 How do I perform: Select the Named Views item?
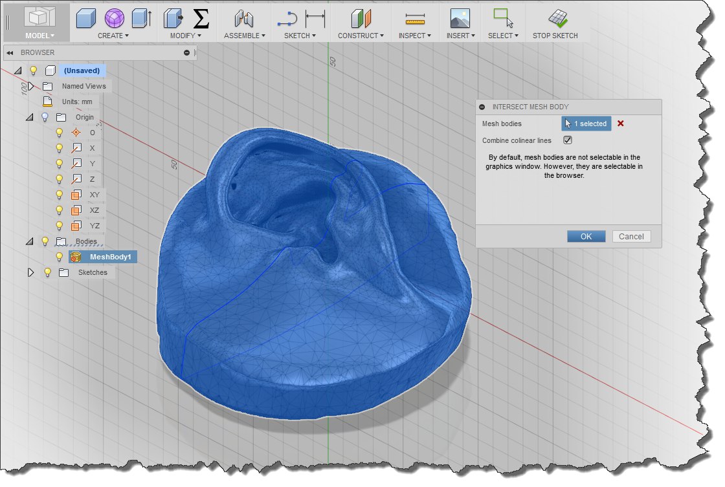(x=84, y=86)
